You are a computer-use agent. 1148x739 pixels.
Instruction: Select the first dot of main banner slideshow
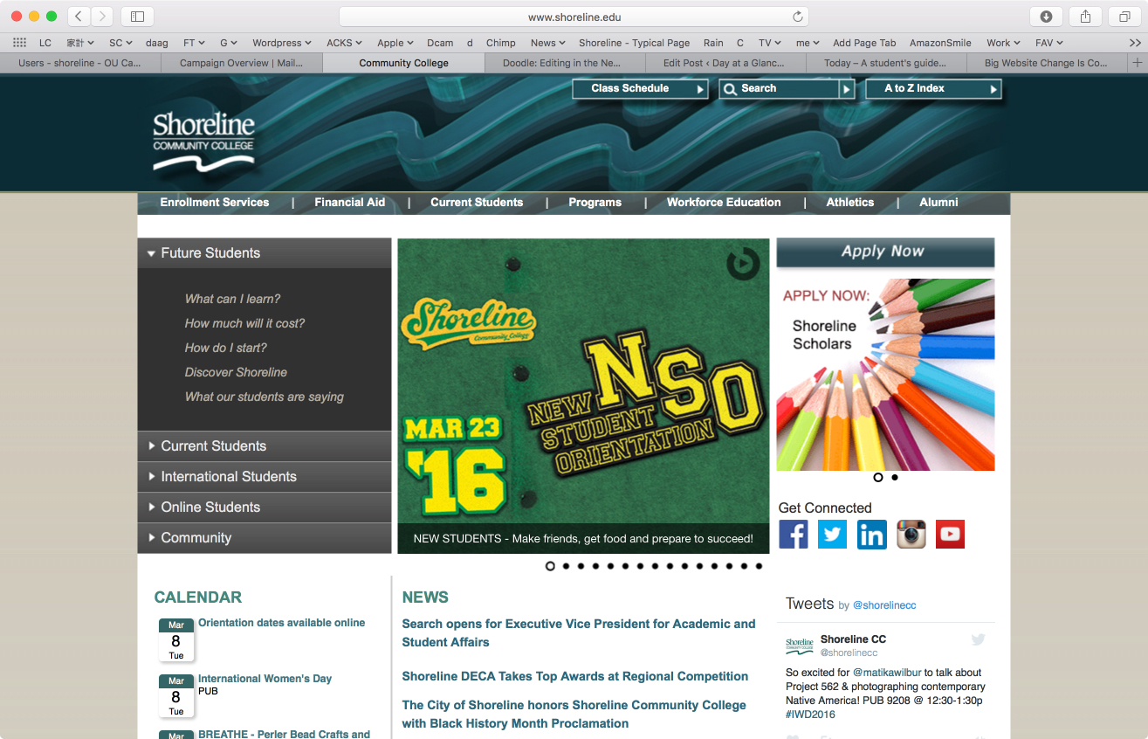(550, 566)
